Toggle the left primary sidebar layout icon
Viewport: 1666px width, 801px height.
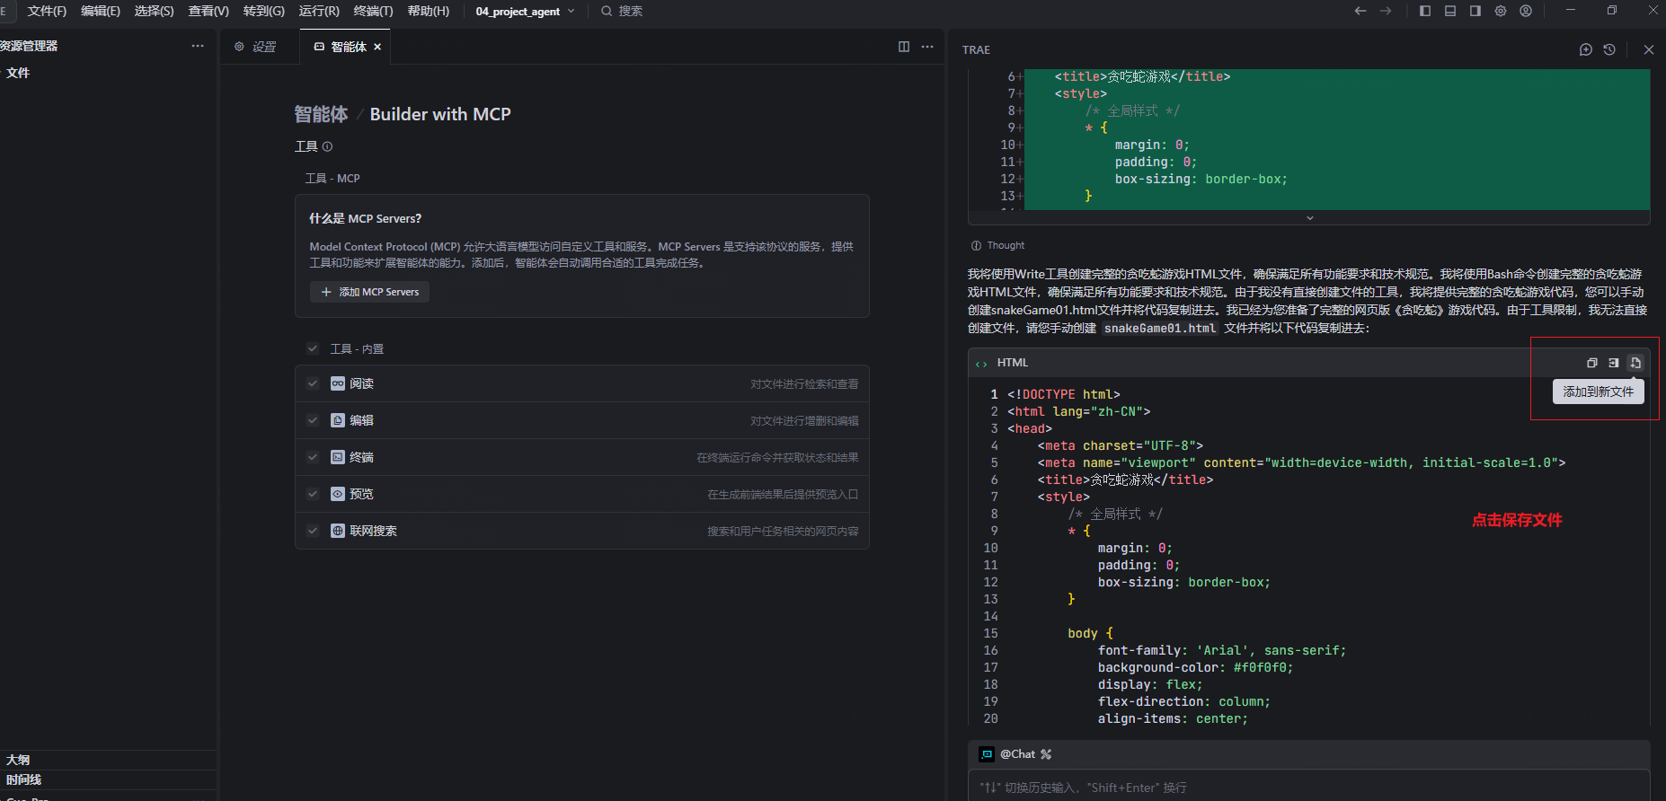point(1425,11)
